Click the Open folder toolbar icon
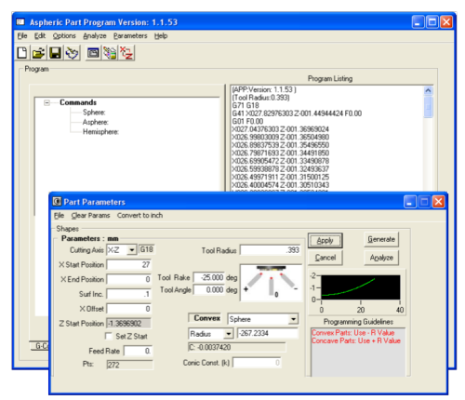 click(39, 53)
